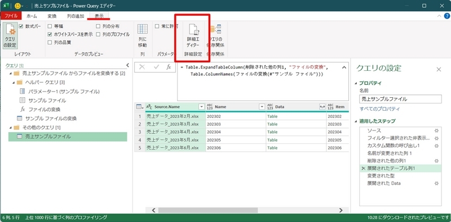The height and width of the screenshot is (222, 451).
Task: Collapse the ヘルパー クエリ folder
Action: (x=14, y=83)
